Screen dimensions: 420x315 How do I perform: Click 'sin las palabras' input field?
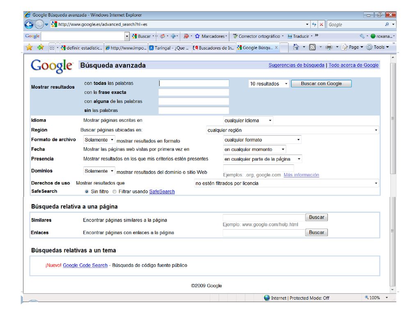[x=194, y=110]
